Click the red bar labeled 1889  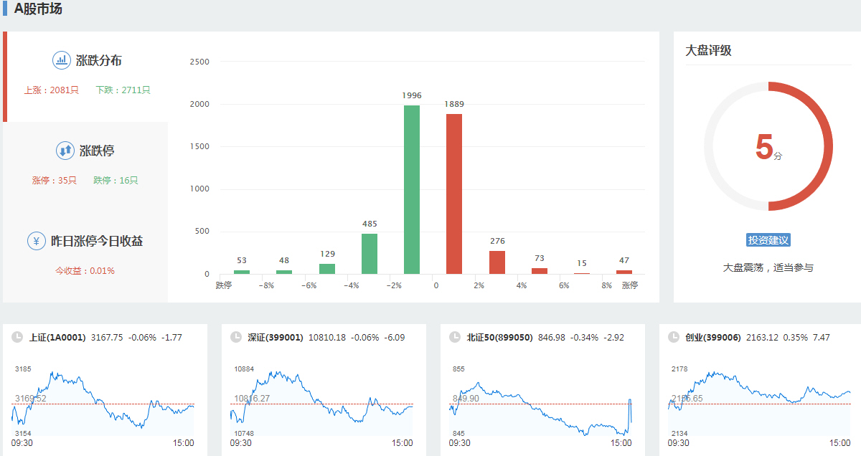click(454, 194)
